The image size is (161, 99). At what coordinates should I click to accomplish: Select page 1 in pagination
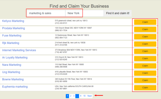click(x=67, y=96)
